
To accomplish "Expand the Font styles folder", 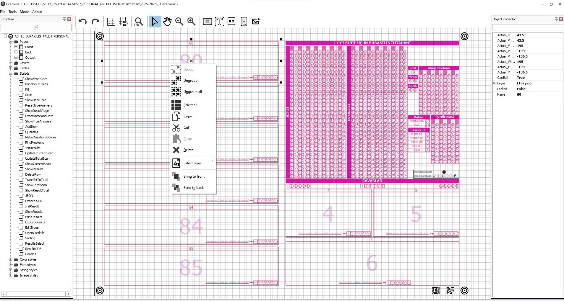I will 11,265.
